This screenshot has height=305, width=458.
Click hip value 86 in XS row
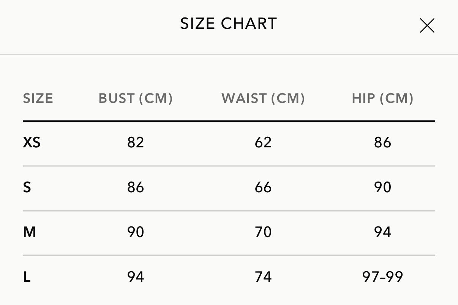coord(382,142)
